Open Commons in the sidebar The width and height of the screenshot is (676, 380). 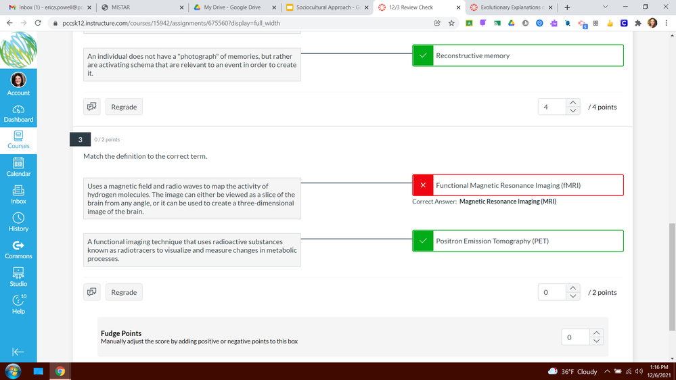18,249
